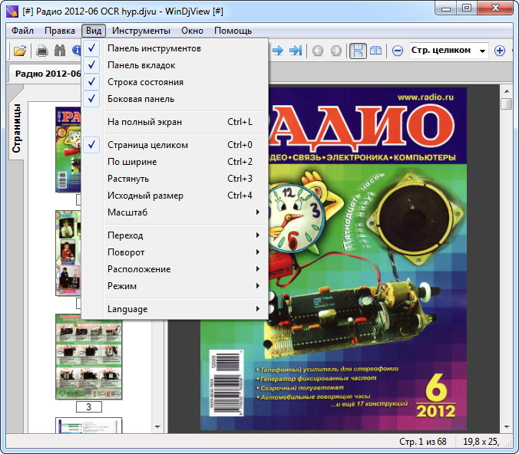Select Исходный размер zoom mode
The image size is (519, 454).
click(x=175, y=196)
